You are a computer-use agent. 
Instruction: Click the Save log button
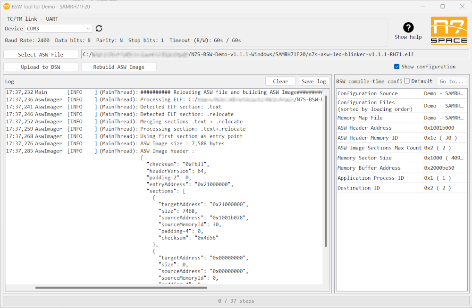click(314, 81)
